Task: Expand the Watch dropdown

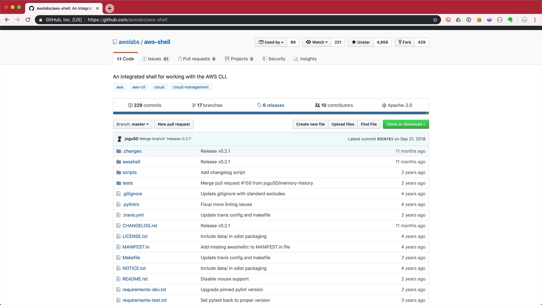Action: [317, 42]
